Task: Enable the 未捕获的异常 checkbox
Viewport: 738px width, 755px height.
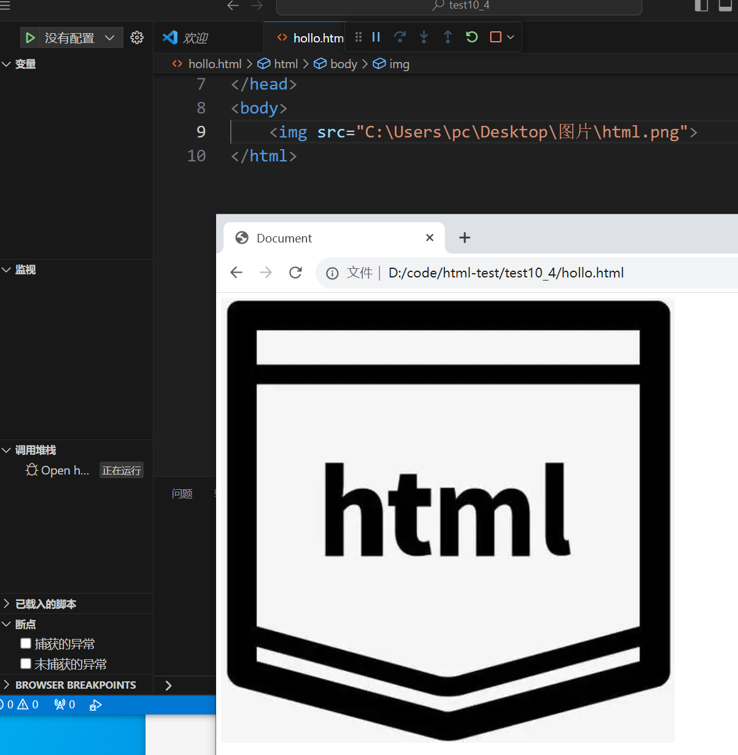Action: tap(26, 664)
